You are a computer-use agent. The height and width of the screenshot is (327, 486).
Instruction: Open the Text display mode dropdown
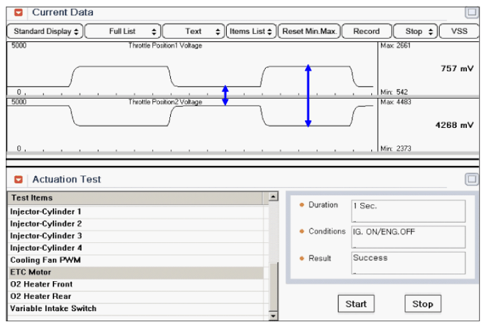194,31
